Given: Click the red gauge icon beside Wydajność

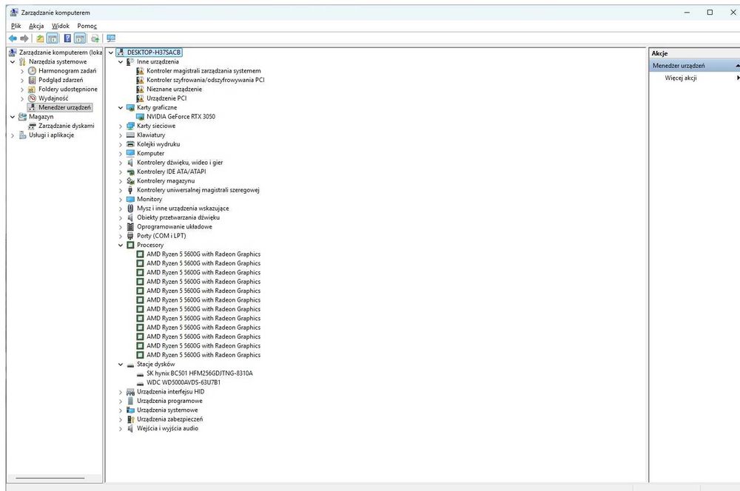Looking at the screenshot, I should [x=32, y=98].
